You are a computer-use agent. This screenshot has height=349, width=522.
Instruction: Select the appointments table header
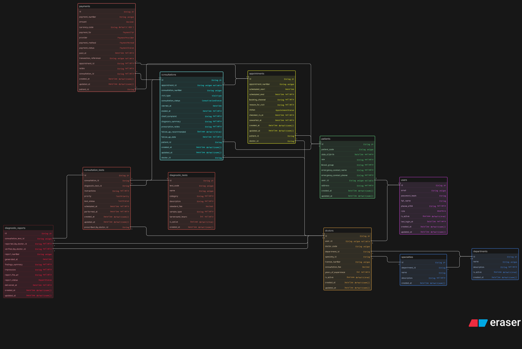point(271,74)
